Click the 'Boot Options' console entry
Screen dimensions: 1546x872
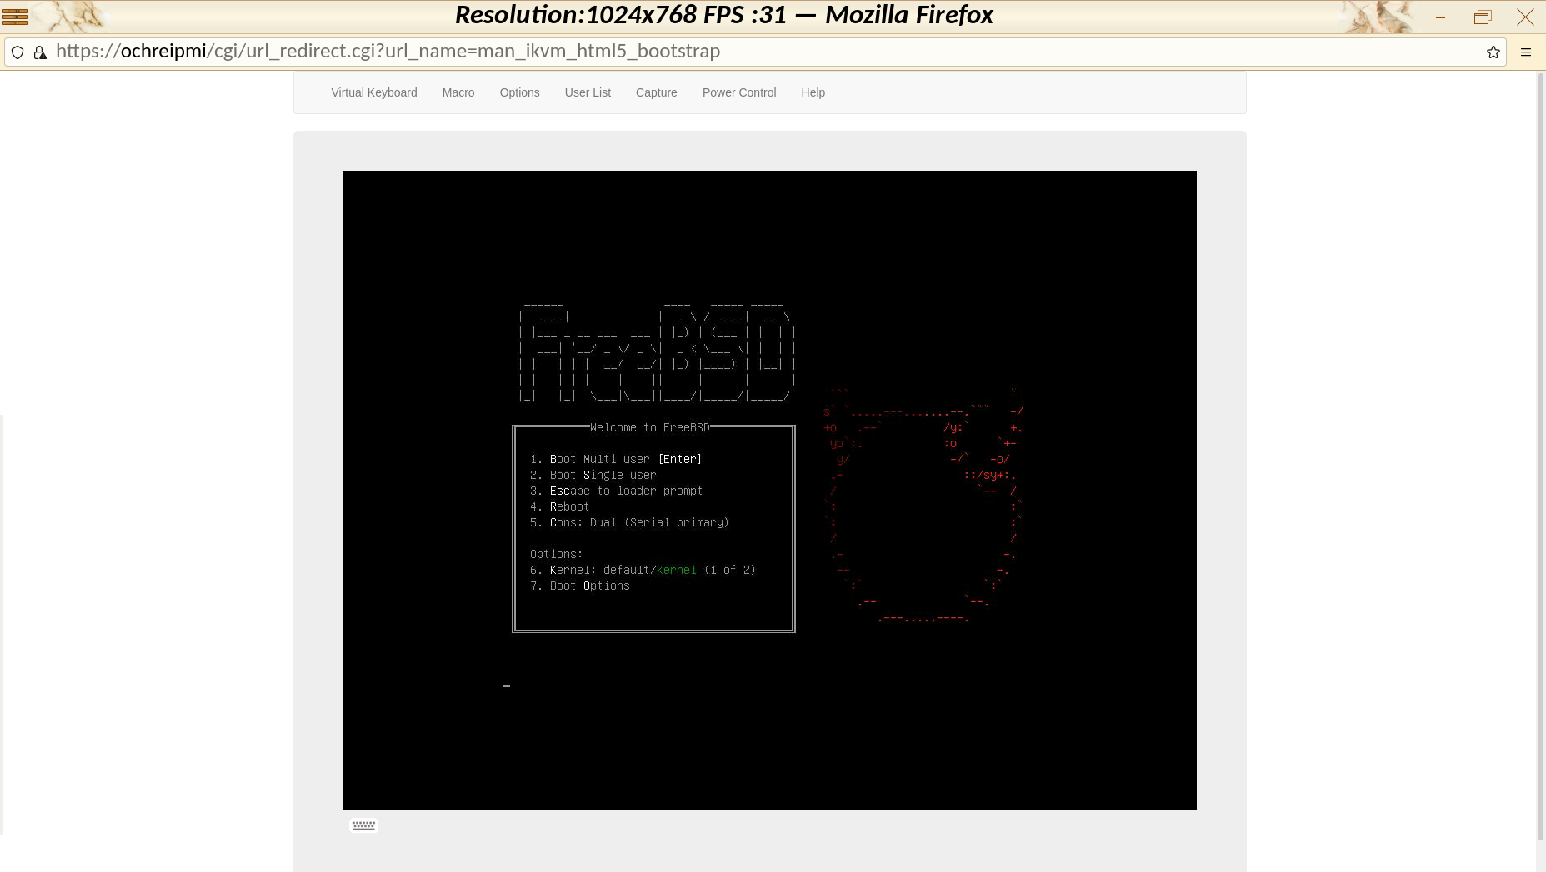click(580, 585)
